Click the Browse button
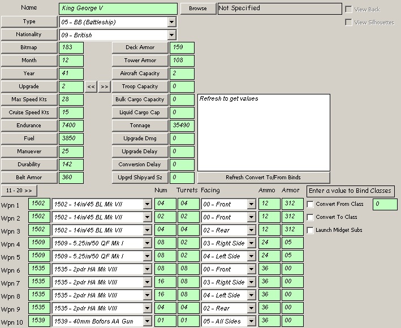401x328 pixels. [x=198, y=8]
